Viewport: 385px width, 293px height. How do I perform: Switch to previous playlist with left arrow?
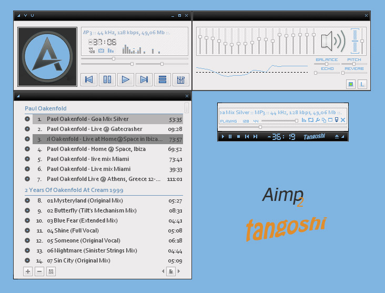pos(163,271)
